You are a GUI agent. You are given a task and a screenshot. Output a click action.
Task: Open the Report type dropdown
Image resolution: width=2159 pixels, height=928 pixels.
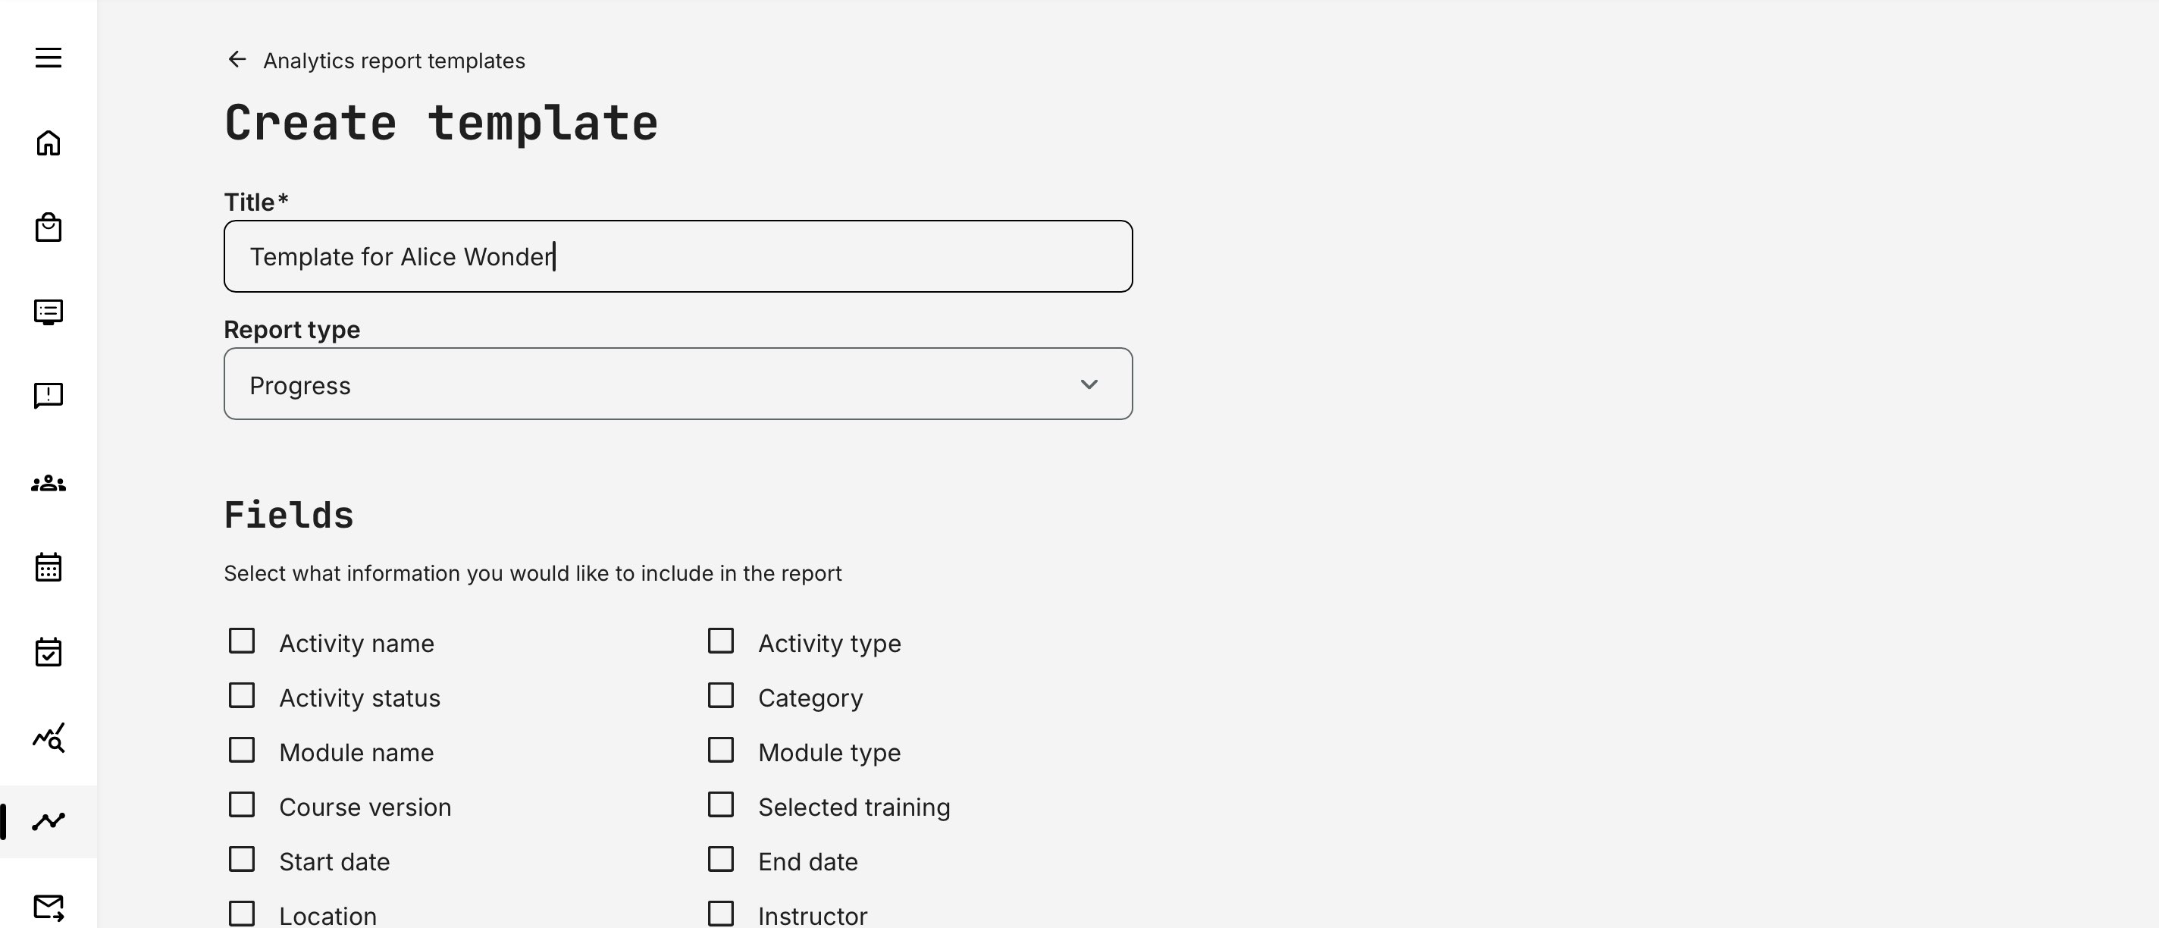pyautogui.click(x=677, y=384)
